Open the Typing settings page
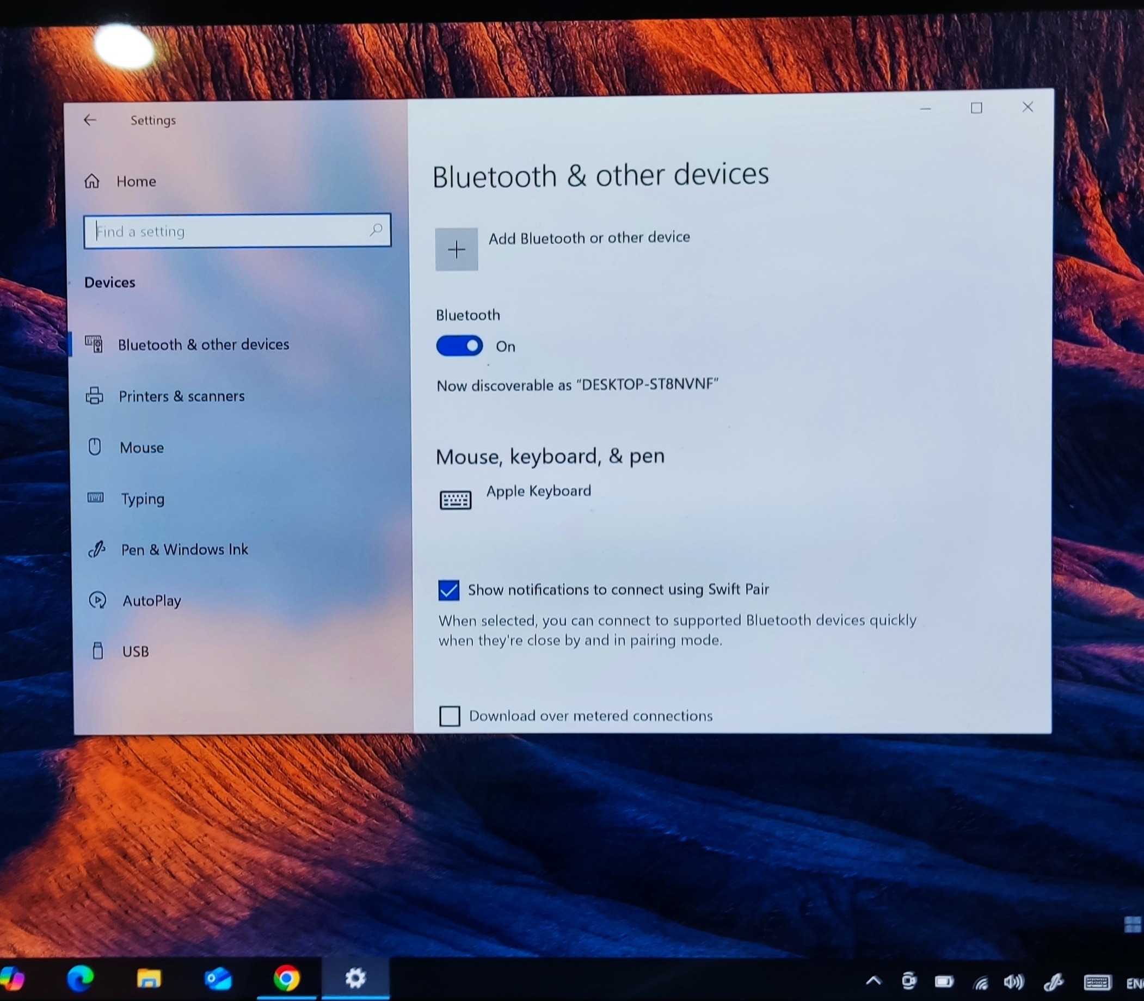Viewport: 1144px width, 1001px height. coord(143,498)
